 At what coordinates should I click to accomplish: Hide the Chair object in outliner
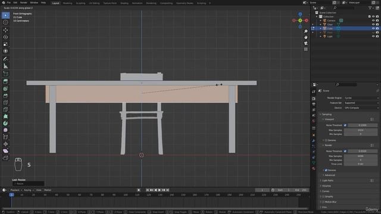(x=373, y=24)
